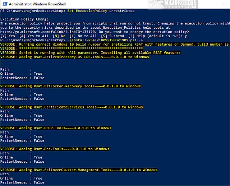Image resolution: width=230 pixels, height=186 pixels.
Task: Click the "[Y] Yes" prompt option
Action: pos(8,36)
